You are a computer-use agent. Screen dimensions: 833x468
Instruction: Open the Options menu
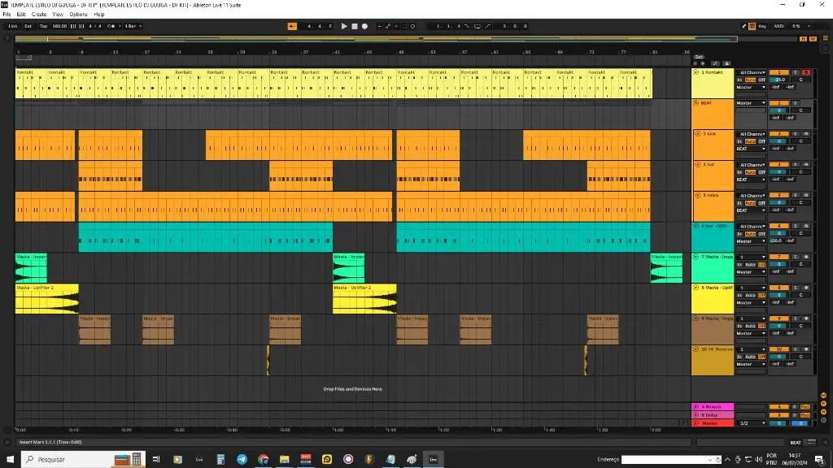(79, 15)
